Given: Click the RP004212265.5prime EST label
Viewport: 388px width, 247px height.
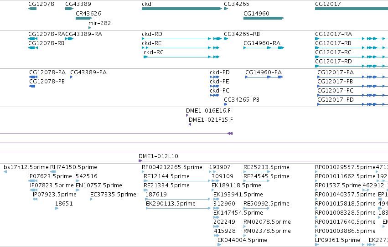Looking at the screenshot, I should [172, 167].
